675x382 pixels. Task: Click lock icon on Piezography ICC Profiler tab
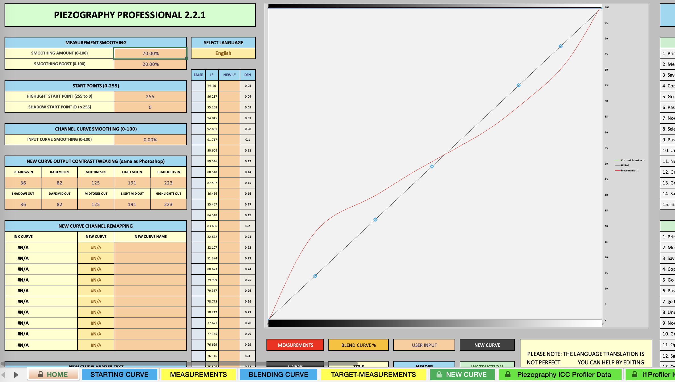pyautogui.click(x=508, y=374)
